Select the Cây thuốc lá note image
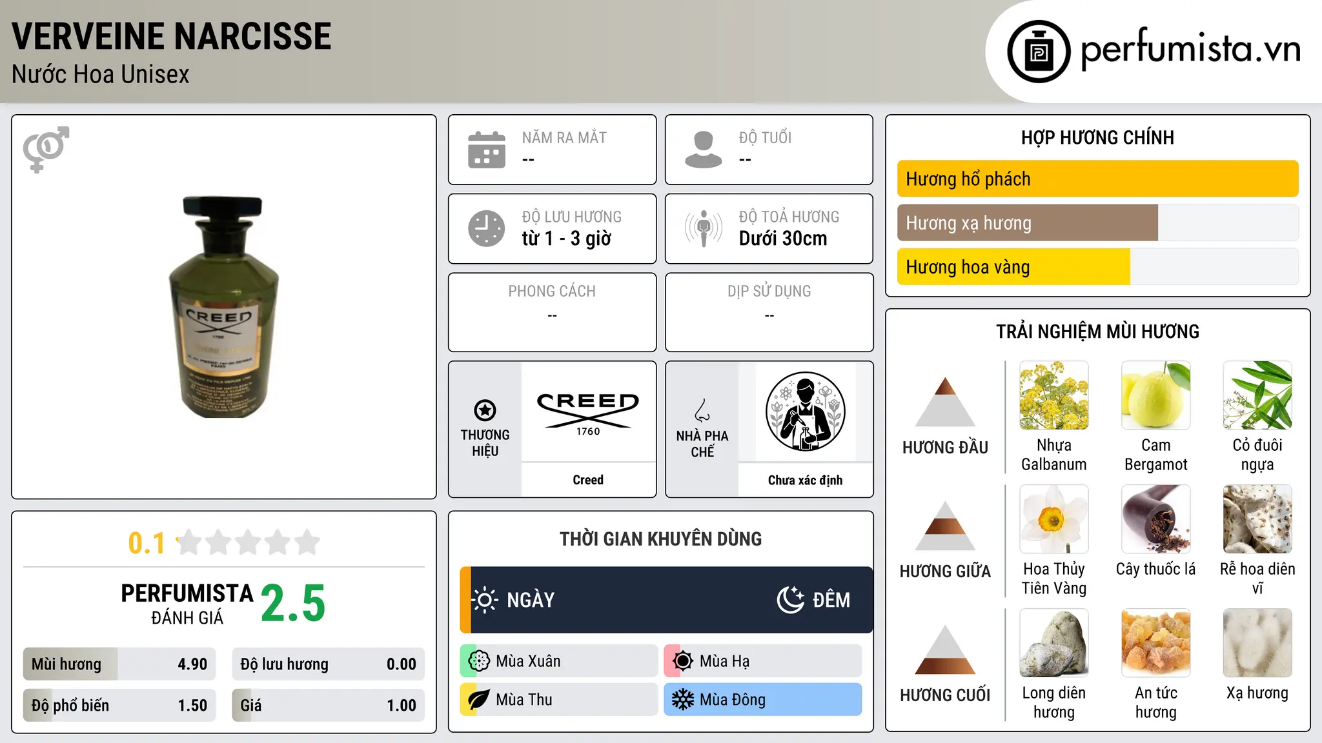This screenshot has height=743, width=1322. 1156,519
